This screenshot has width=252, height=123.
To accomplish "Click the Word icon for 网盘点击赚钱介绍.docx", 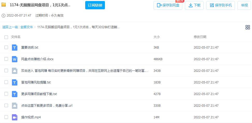I will tap(15, 59).
